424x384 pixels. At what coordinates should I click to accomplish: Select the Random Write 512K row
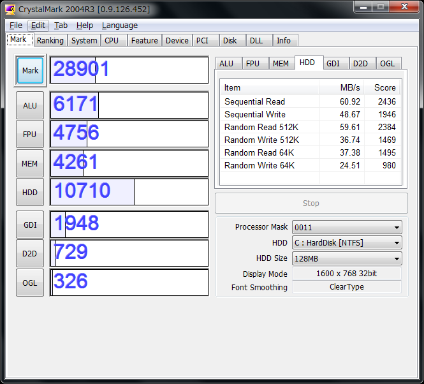pos(310,140)
